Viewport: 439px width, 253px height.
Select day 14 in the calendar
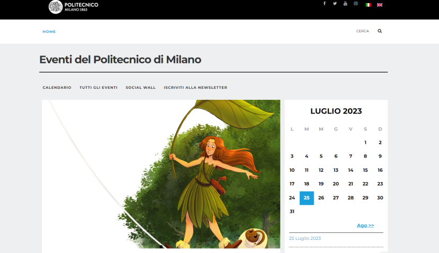[351, 170]
